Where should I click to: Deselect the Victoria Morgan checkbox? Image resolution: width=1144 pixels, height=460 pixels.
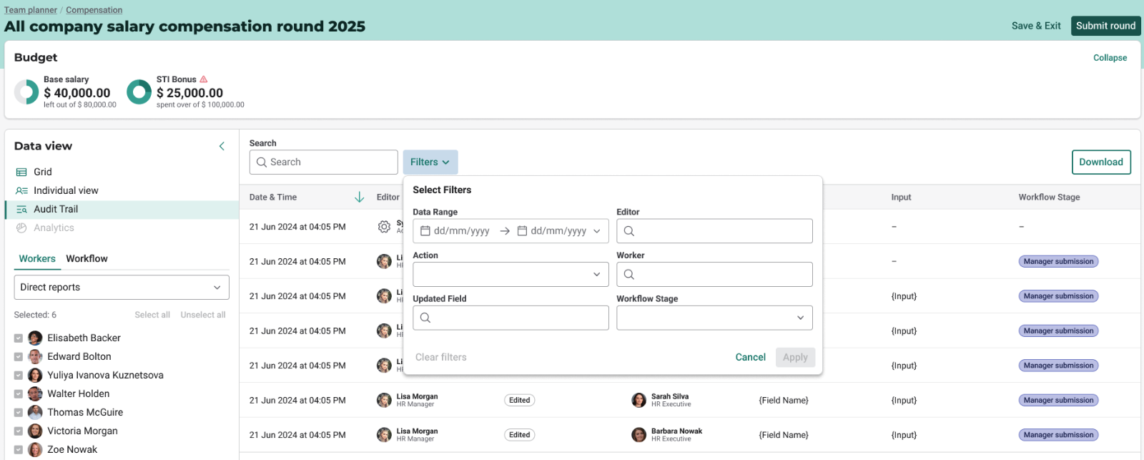[19, 431]
